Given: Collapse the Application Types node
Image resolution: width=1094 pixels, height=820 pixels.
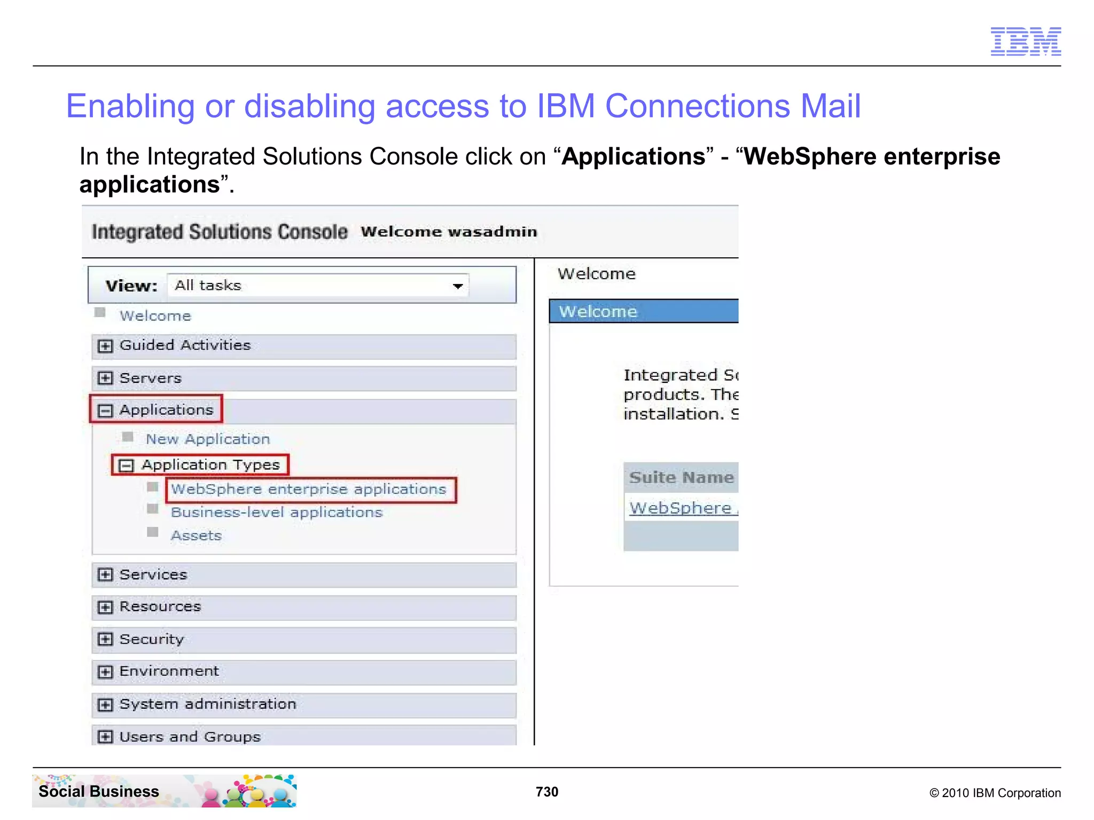Looking at the screenshot, I should pos(126,466).
